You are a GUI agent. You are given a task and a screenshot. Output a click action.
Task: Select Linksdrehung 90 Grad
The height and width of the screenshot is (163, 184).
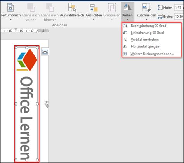point(151,33)
